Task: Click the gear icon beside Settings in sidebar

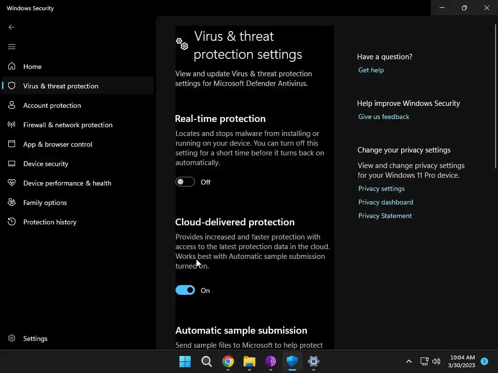Action: (x=12, y=338)
